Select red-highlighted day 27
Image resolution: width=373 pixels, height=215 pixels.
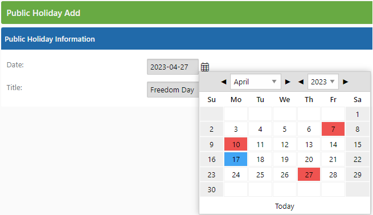pyautogui.click(x=309, y=175)
